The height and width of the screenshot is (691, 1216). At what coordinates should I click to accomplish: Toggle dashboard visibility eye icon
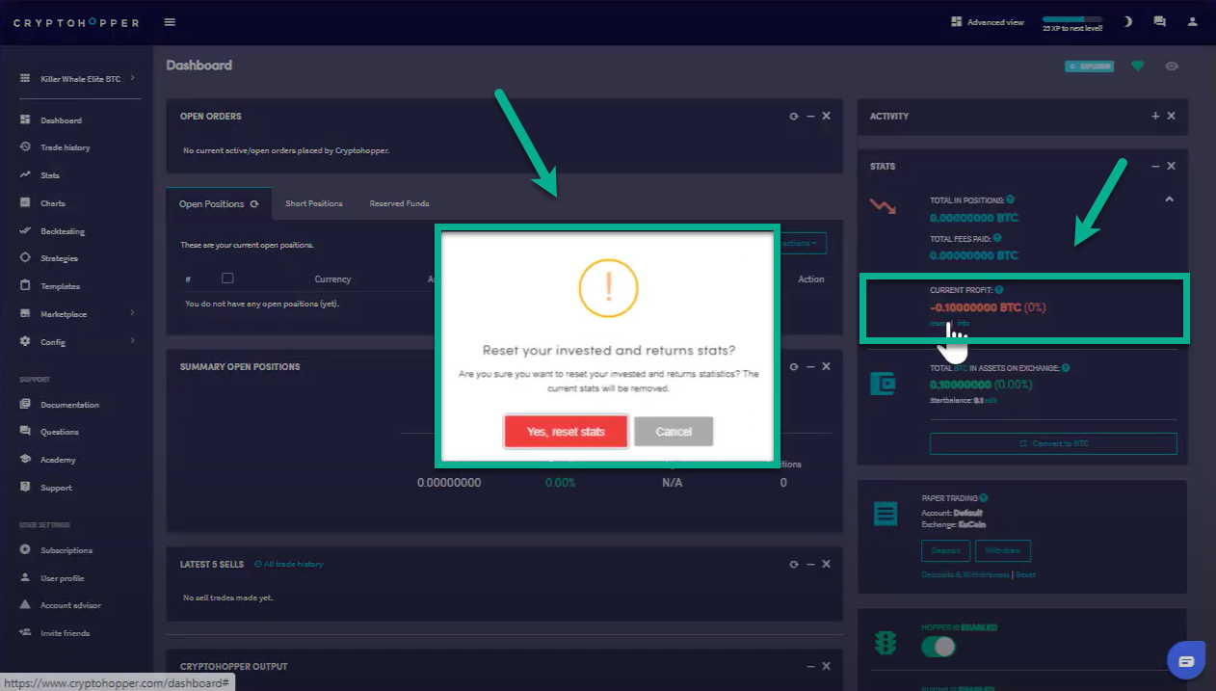coord(1172,66)
